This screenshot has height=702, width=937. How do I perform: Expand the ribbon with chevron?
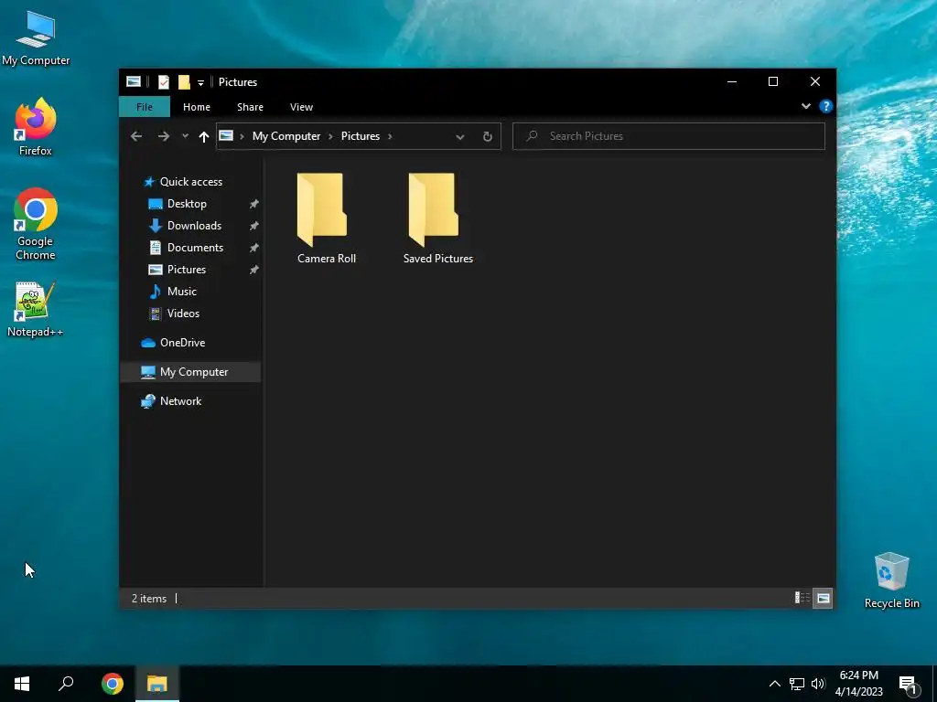[x=805, y=106]
